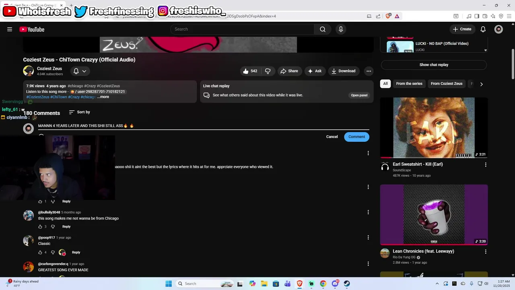515x290 pixels.
Task: Open Lean Chronicles video thumbnail
Action: (x=434, y=215)
